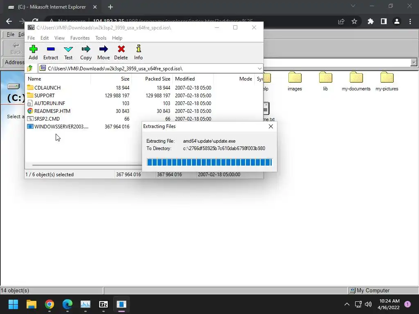This screenshot has width=419, height=314.
Task: Expand the 7-Zip address path dropdown
Action: point(259,69)
